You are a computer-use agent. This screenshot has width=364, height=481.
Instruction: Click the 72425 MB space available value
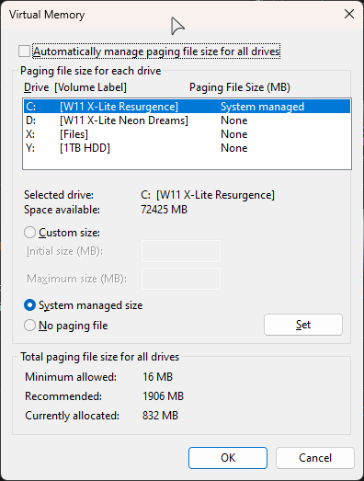[x=164, y=210]
